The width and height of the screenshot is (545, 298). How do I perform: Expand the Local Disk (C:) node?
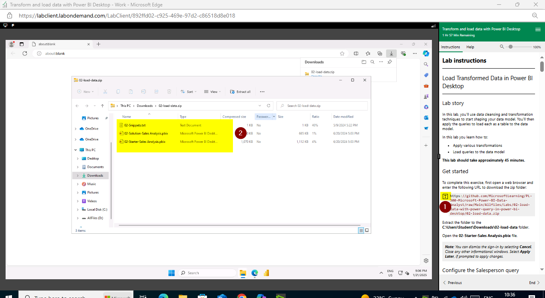click(78, 209)
